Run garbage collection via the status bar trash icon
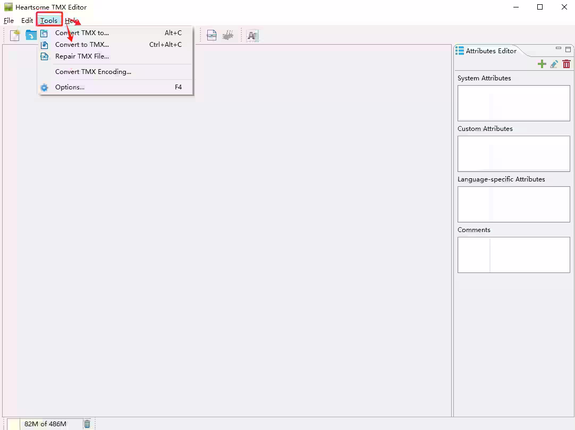This screenshot has width=575, height=430. (87, 424)
